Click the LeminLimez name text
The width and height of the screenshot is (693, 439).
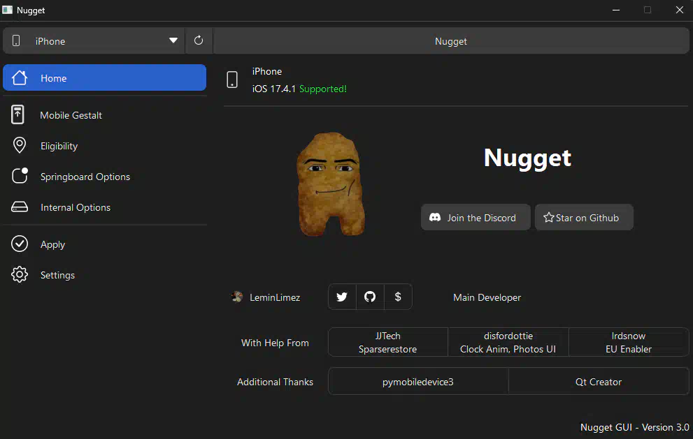pyautogui.click(x=275, y=297)
